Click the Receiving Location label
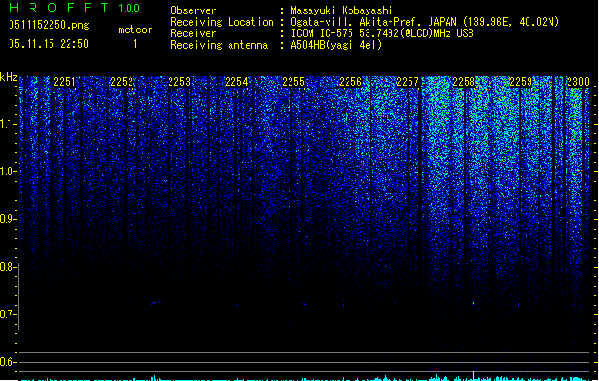The height and width of the screenshot is (381, 599). pyautogui.click(x=222, y=22)
